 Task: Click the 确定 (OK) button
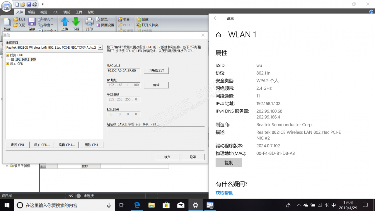[167, 157]
